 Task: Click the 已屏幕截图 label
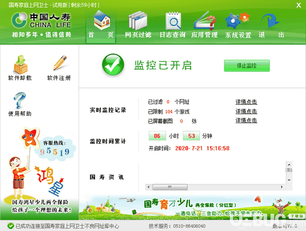160,121
